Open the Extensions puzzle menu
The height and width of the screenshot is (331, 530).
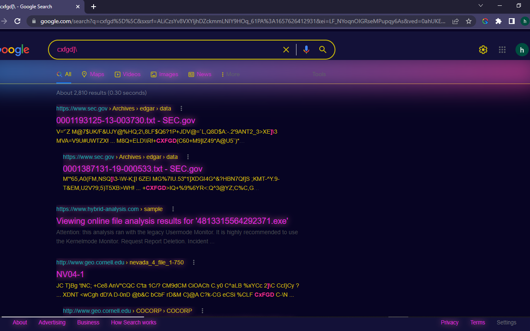click(499, 21)
